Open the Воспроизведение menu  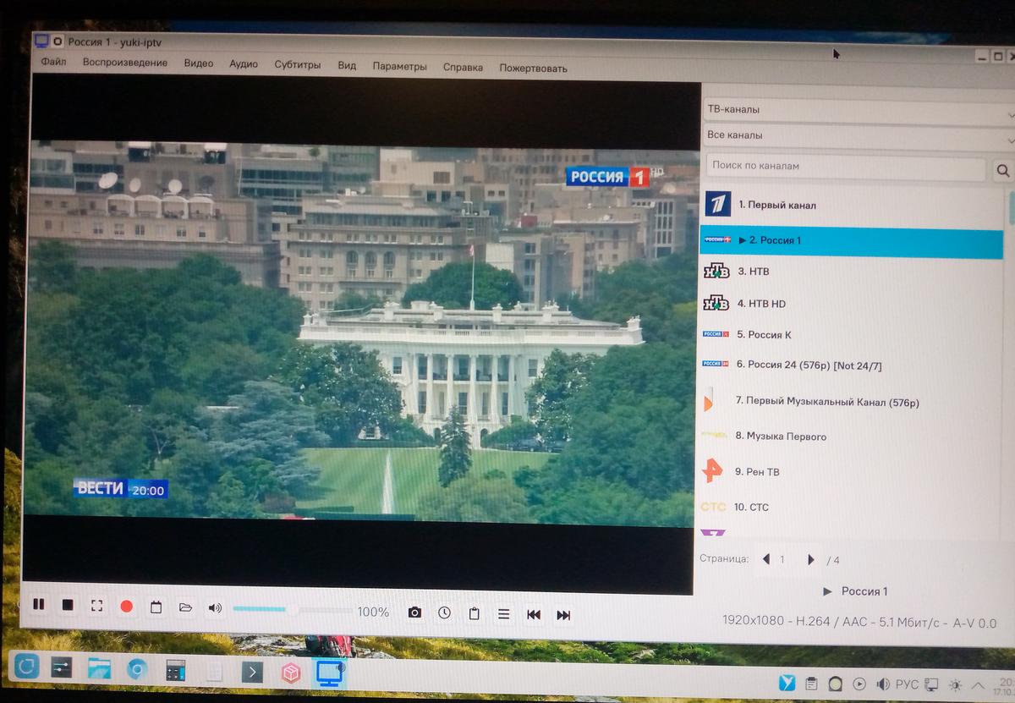pos(125,63)
